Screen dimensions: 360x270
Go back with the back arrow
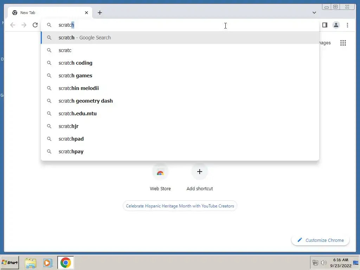(13, 25)
